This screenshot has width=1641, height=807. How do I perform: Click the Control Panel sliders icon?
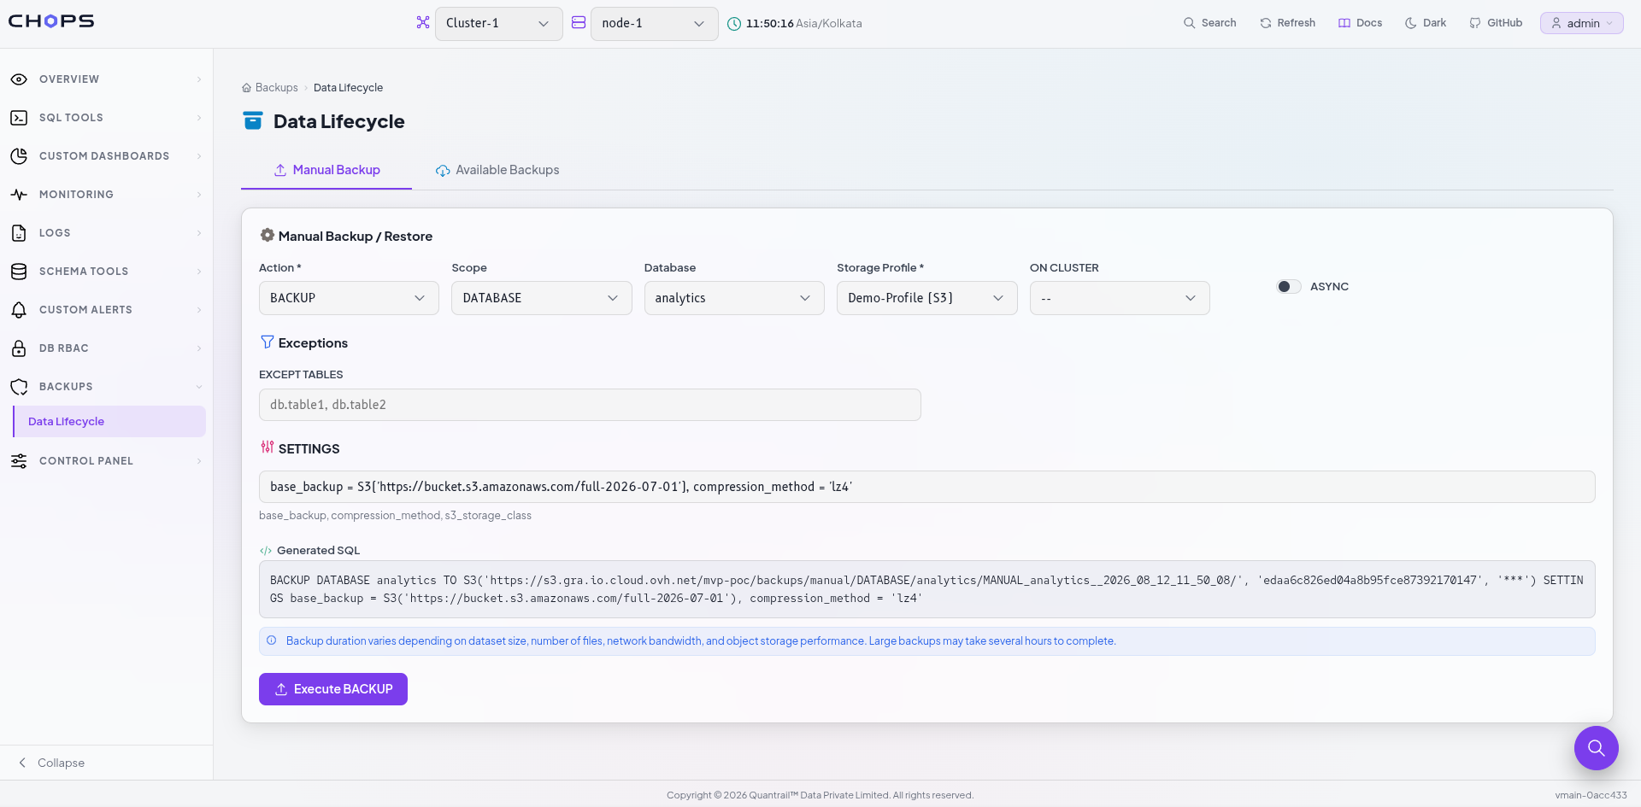[19, 461]
